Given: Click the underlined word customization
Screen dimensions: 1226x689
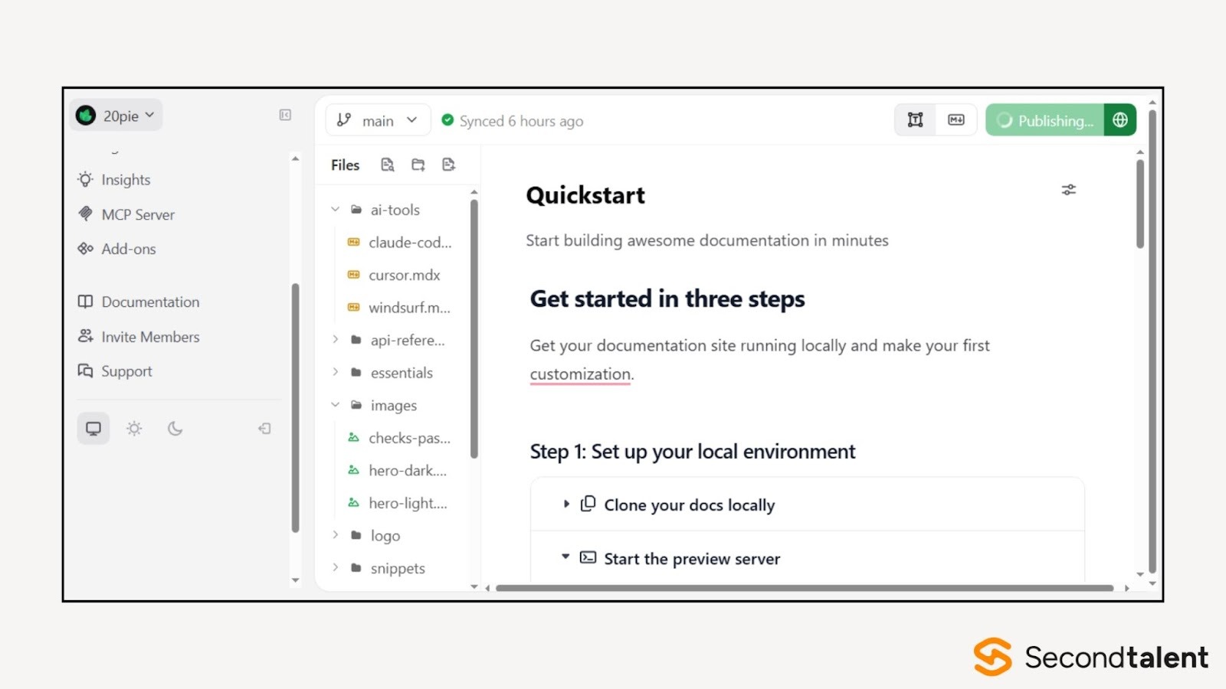Looking at the screenshot, I should point(580,374).
